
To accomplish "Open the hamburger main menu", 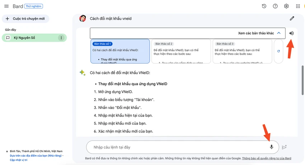I will click(6, 6).
